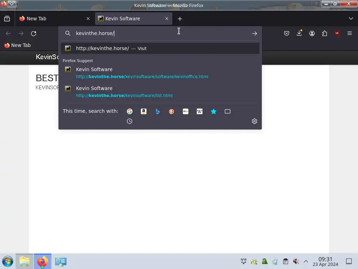Image resolution: width=358 pixels, height=269 pixels.
Task: Open the New Tab bookmark in bookmarks toolbar
Action: (x=17, y=45)
